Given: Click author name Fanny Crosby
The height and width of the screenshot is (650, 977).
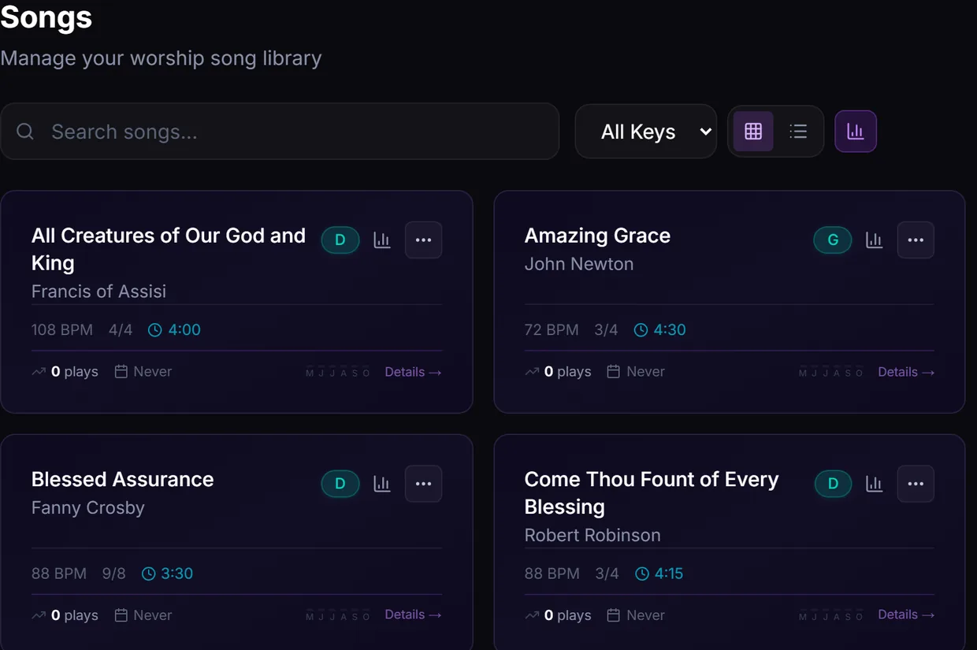Looking at the screenshot, I should click(88, 508).
